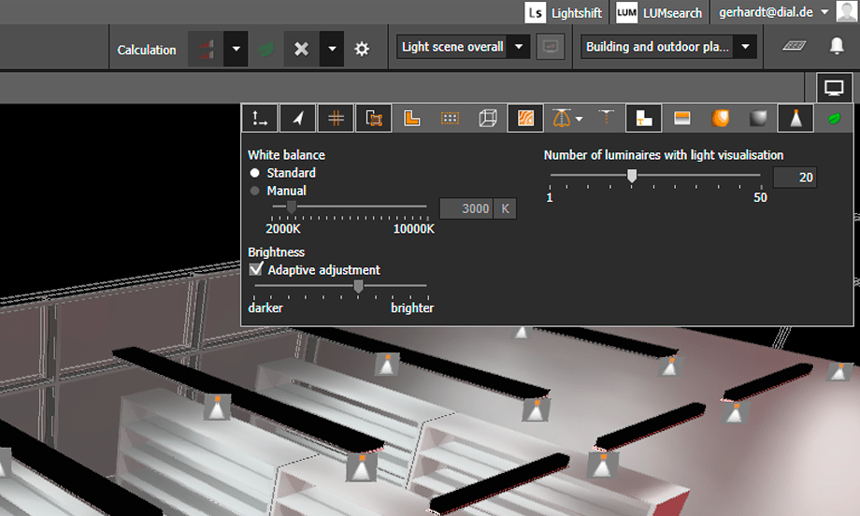Select Standard white balance
The height and width of the screenshot is (516, 860).
pyautogui.click(x=255, y=173)
